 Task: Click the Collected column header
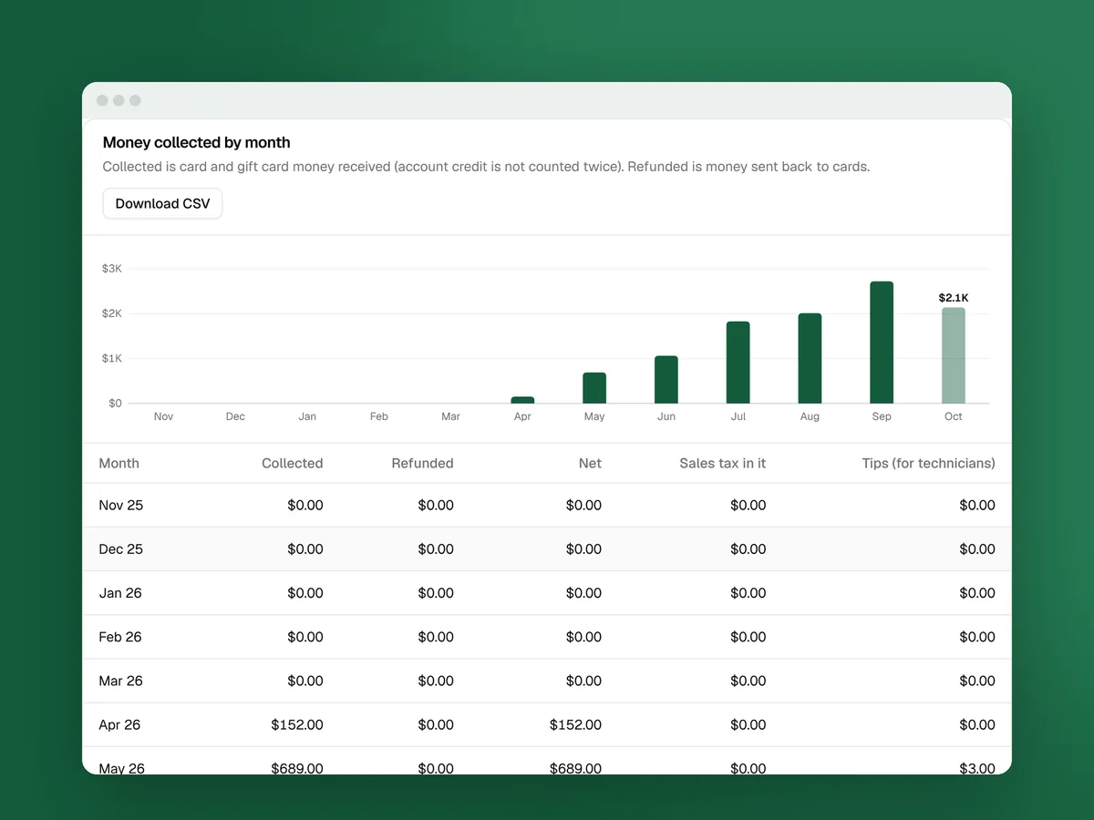tap(293, 463)
